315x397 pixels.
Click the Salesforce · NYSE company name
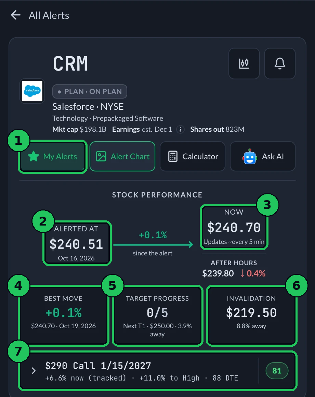coord(88,106)
